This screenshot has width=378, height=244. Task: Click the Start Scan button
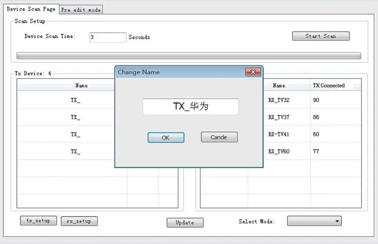click(320, 36)
